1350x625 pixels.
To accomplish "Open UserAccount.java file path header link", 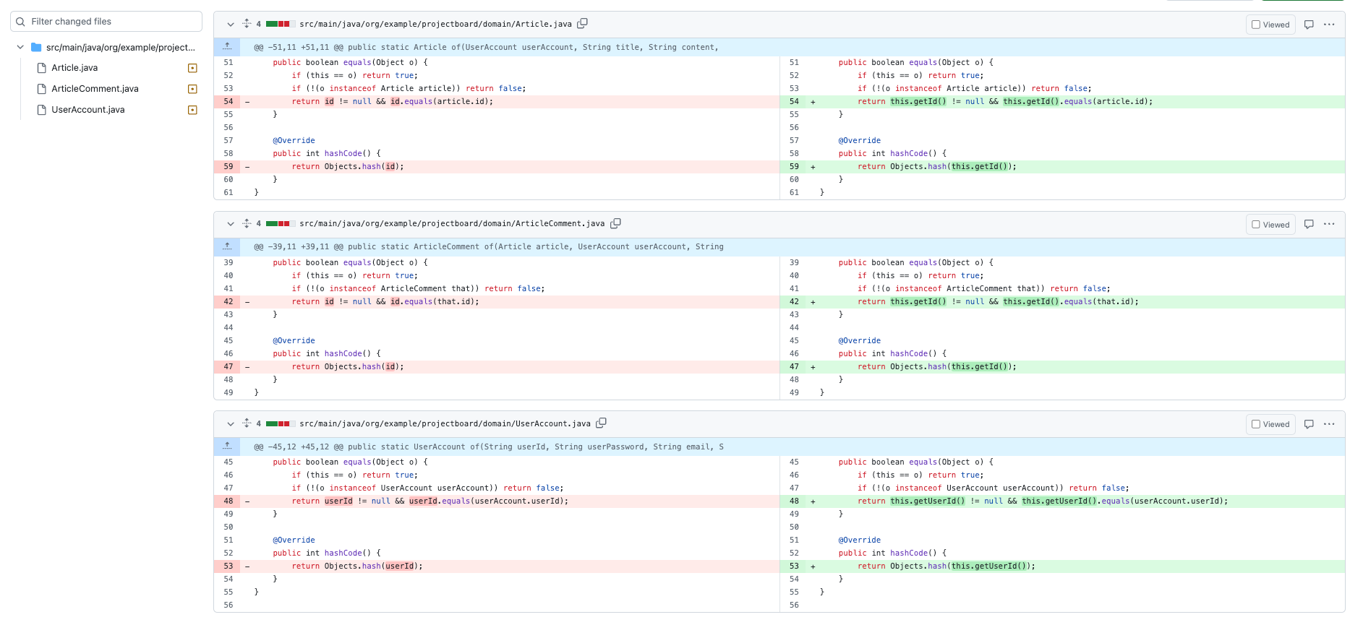I will (445, 423).
